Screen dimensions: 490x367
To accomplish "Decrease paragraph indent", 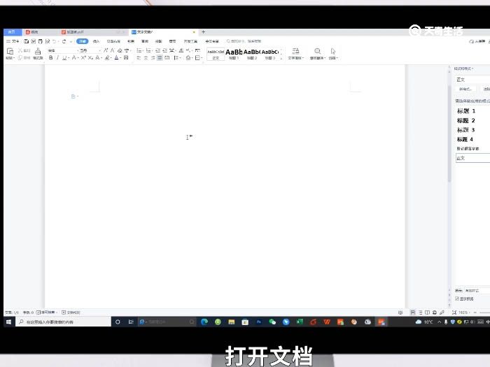I will [157, 50].
